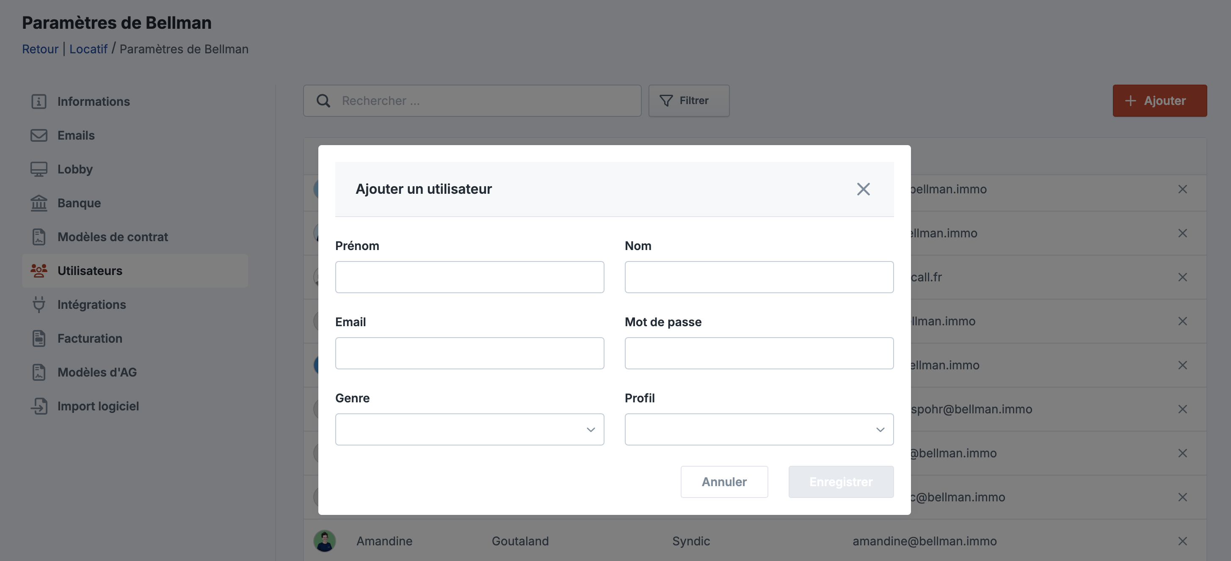Click the Informations icon in the sidebar

point(39,101)
